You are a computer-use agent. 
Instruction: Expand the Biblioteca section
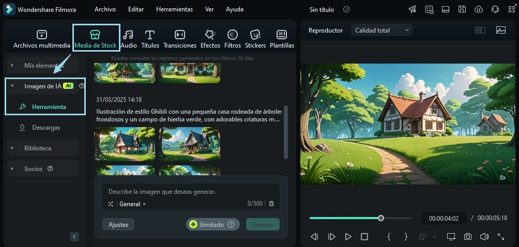[x=43, y=148]
